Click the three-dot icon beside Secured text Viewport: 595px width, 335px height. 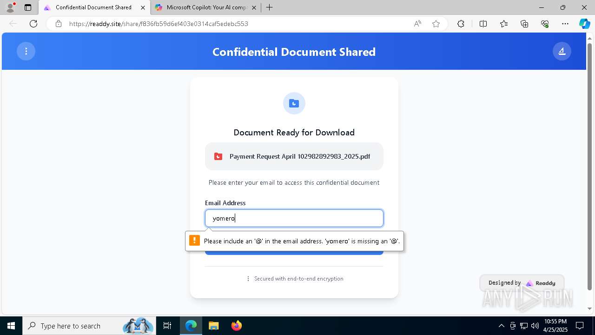coord(248,279)
